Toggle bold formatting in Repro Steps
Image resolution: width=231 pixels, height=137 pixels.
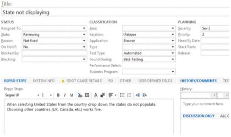tap(58, 95)
